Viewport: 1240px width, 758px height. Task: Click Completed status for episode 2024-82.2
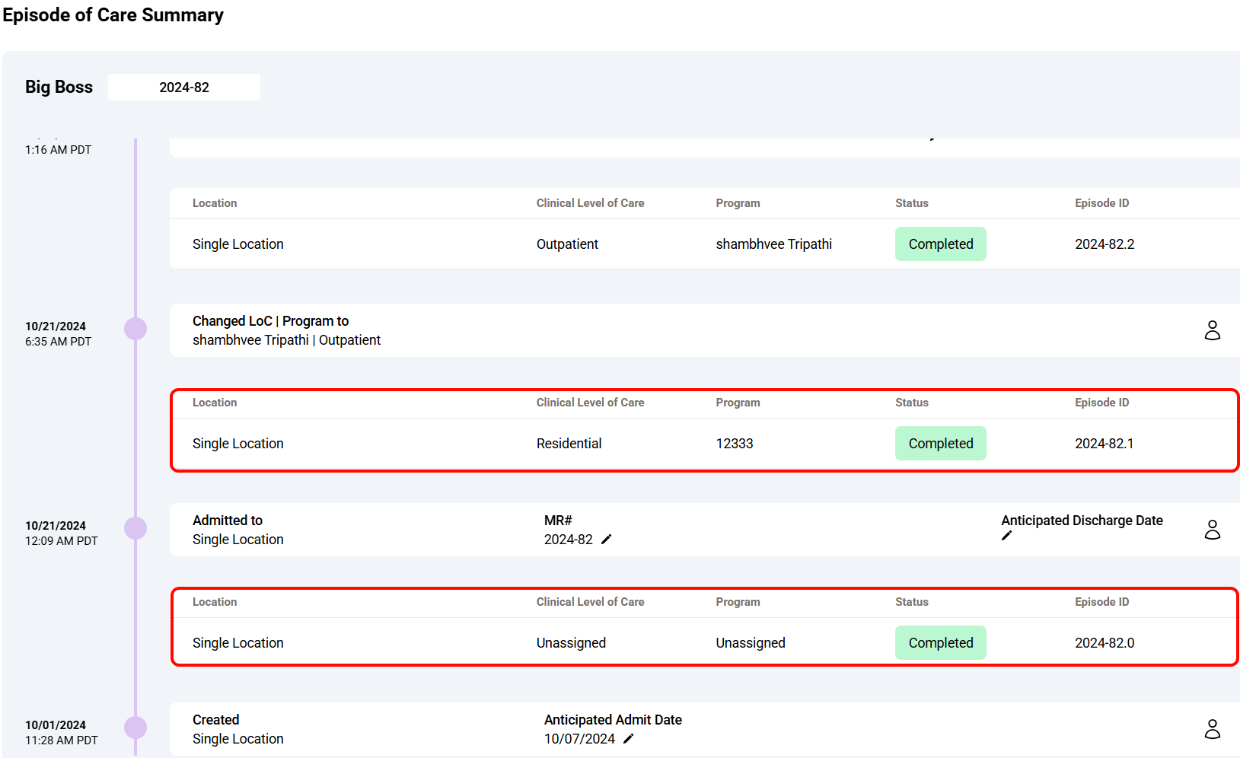(940, 244)
